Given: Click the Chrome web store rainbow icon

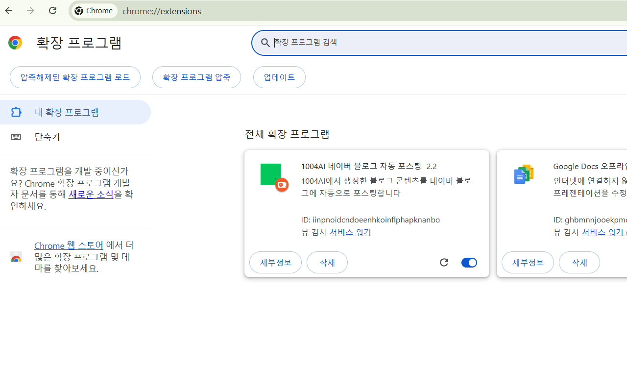Looking at the screenshot, I should click(16, 257).
